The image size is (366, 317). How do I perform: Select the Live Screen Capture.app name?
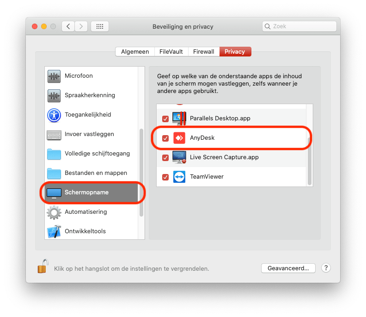tap(224, 157)
